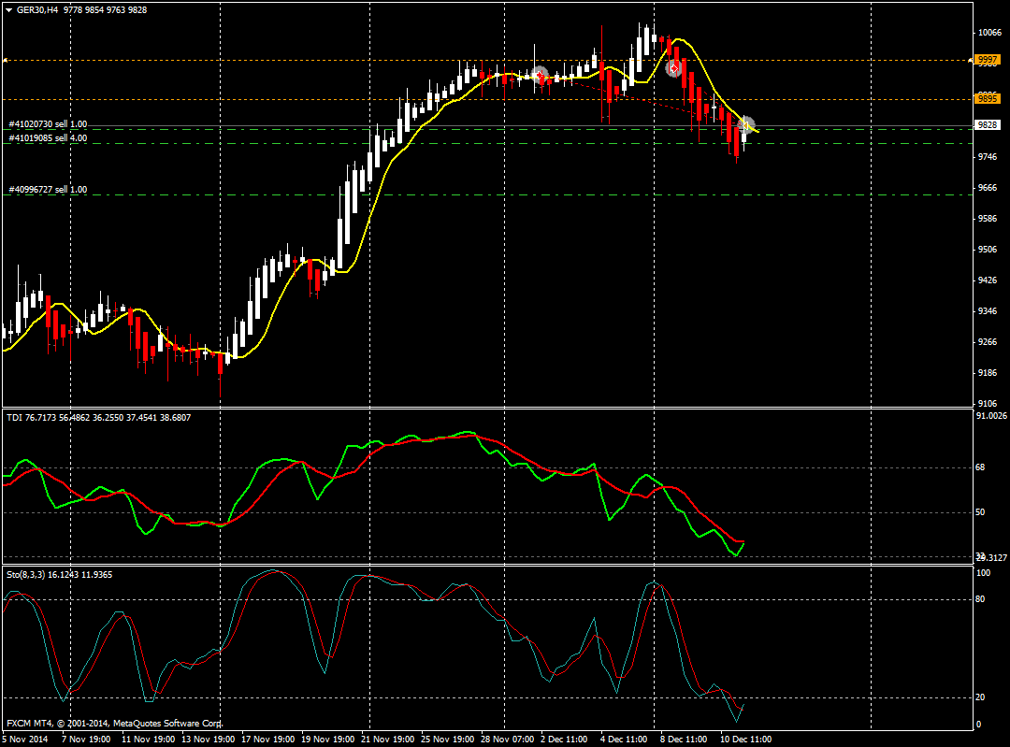Image resolution: width=1010 pixels, height=747 pixels.
Task: Click the stochastic 80 level value
Action: pyautogui.click(x=982, y=599)
